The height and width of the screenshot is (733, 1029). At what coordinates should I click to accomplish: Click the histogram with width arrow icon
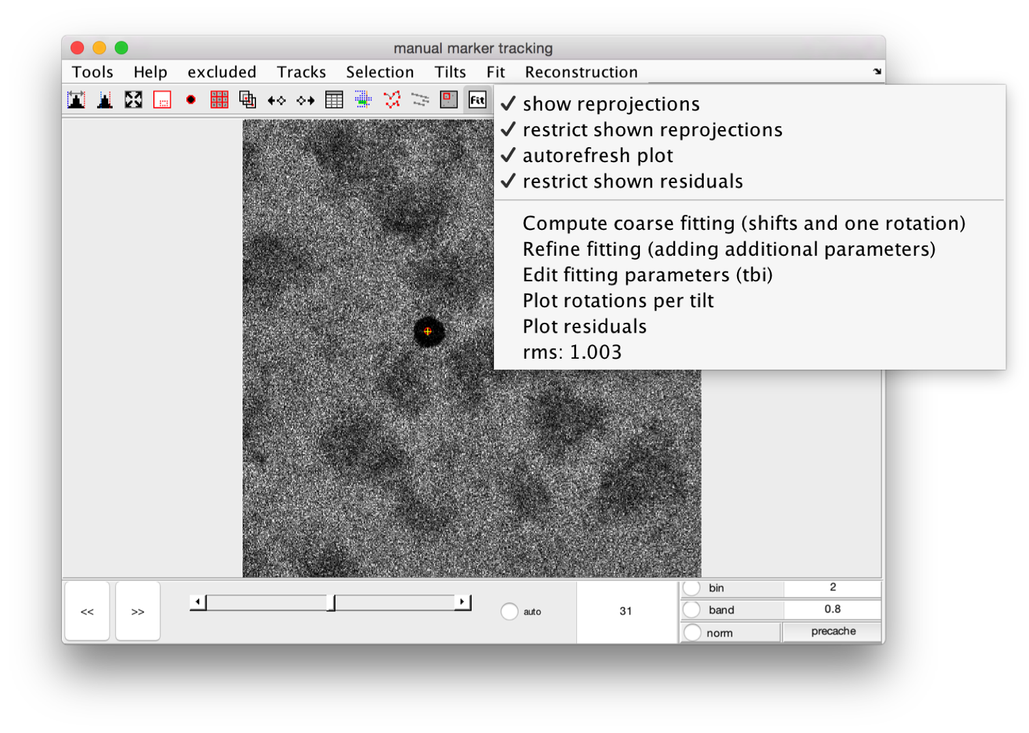[76, 100]
